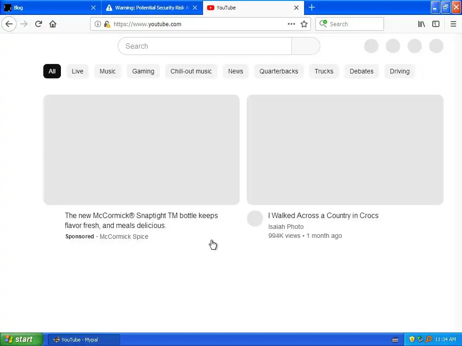The height and width of the screenshot is (346, 462).
Task: Click the lock warning icon in address bar
Action: (107, 24)
